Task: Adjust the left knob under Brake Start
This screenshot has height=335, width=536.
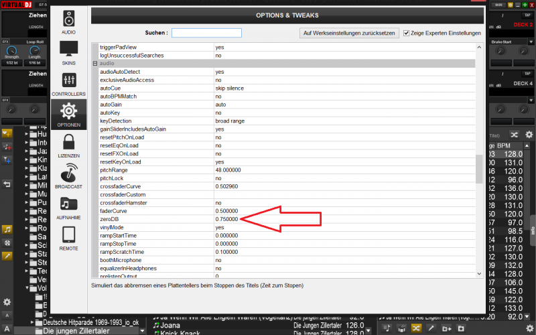Action: pyautogui.click(x=500, y=51)
